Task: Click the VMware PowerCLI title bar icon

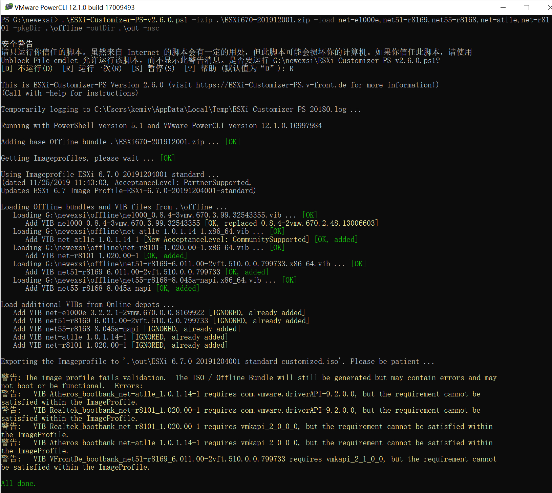Action: click(8, 7)
